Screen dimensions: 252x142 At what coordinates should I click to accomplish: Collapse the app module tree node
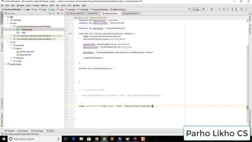point(5,17)
